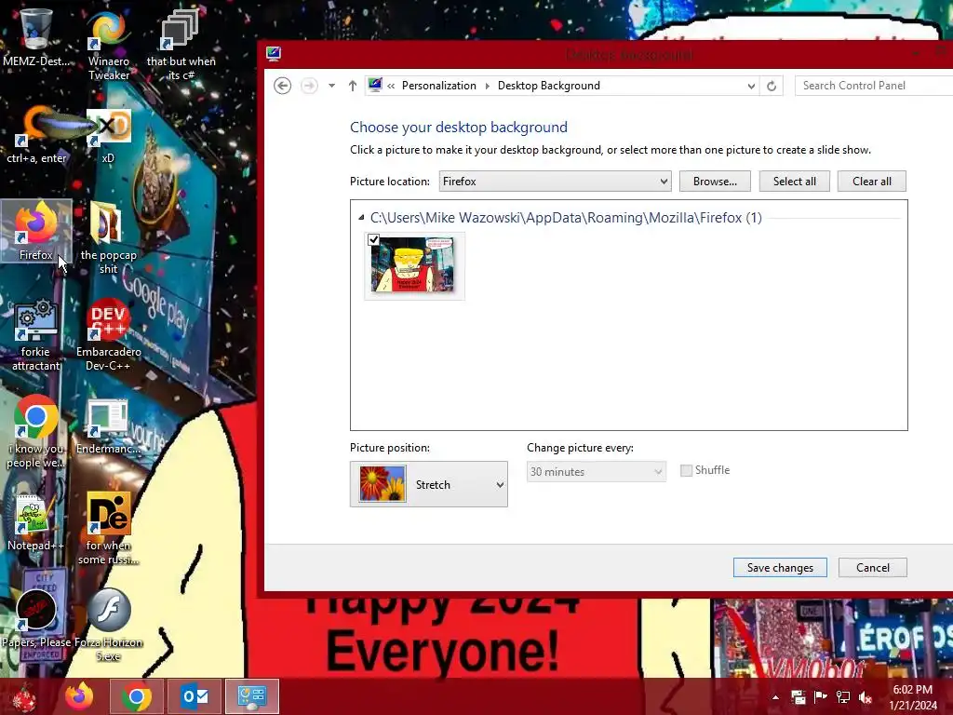Open Action Center flag tray icon
The height and width of the screenshot is (715, 953).
coord(821,697)
